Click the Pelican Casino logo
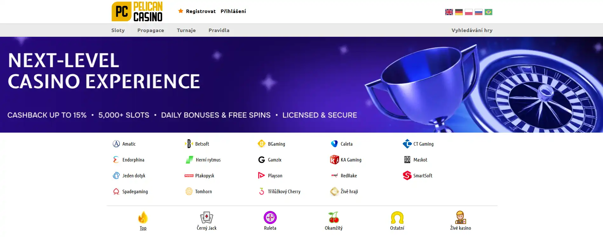Screen dimensions: 603x237 click(x=137, y=11)
